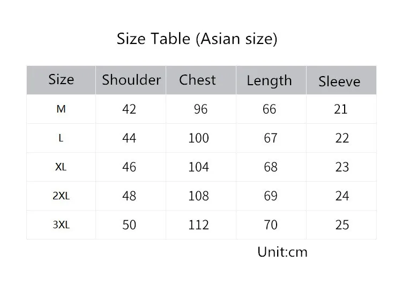Select the 2XL size row label
Screen dimensions: 402x284
coord(61,196)
